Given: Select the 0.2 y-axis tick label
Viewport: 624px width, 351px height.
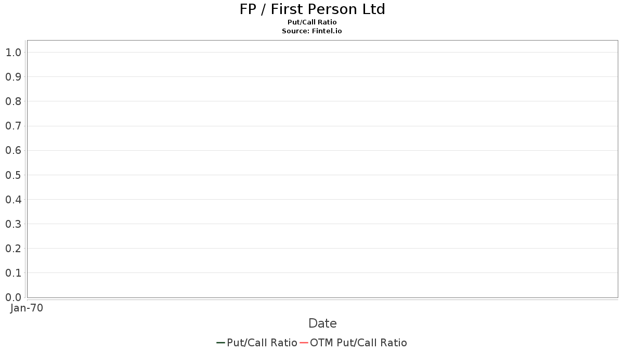Looking at the screenshot, I should coord(13,249).
